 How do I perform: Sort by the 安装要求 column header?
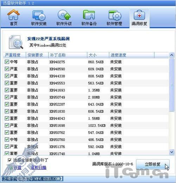tap(37, 55)
